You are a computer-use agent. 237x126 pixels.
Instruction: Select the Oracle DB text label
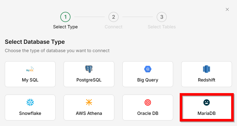(148, 113)
